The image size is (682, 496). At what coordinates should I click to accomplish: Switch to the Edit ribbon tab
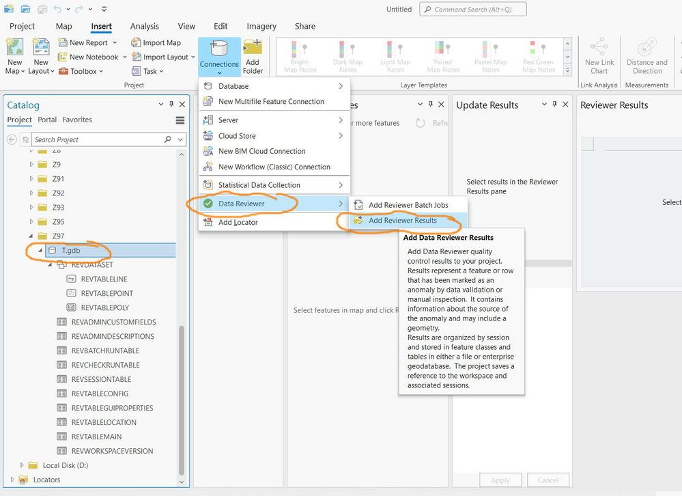click(221, 26)
